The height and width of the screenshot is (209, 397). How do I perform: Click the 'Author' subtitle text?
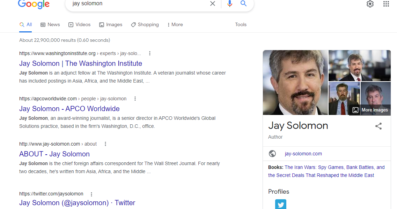(275, 137)
